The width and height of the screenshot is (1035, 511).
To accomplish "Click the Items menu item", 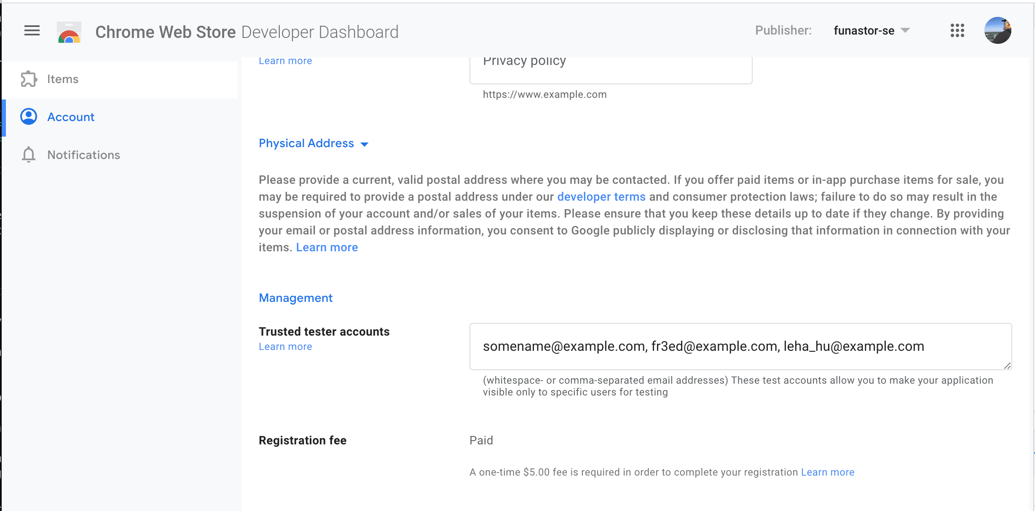I will (62, 78).
